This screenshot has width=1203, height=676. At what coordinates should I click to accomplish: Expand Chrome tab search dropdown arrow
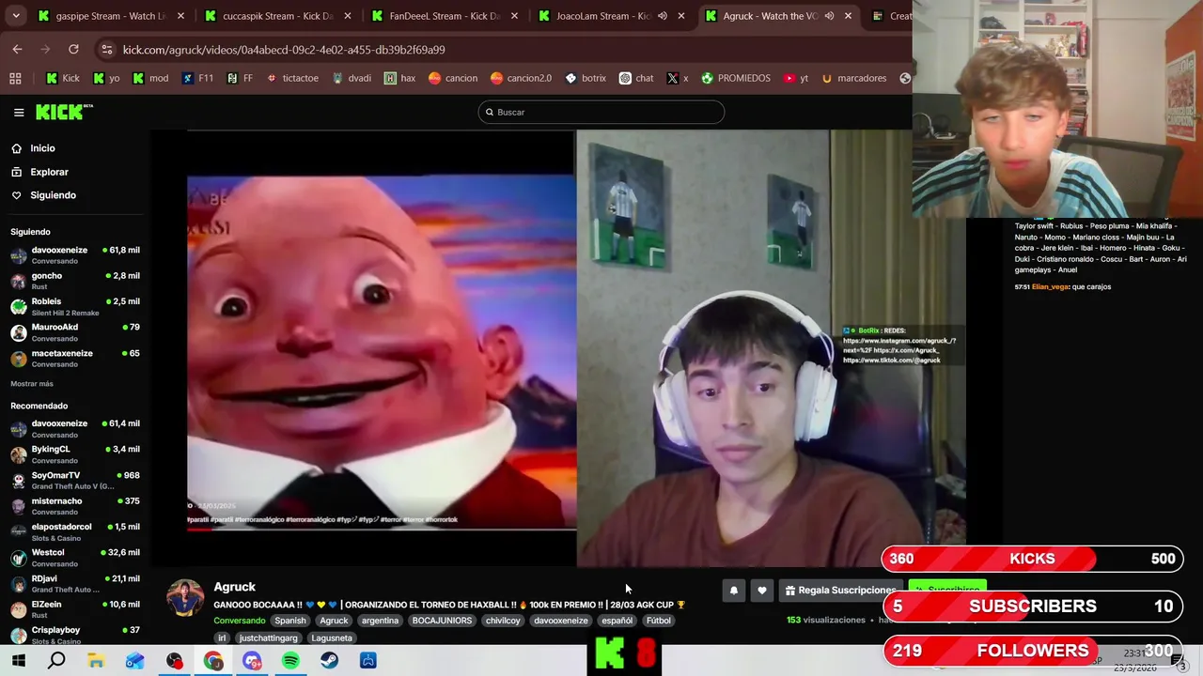(x=17, y=16)
